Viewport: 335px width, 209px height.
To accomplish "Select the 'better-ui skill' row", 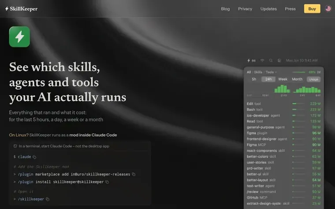I will coord(283,174).
